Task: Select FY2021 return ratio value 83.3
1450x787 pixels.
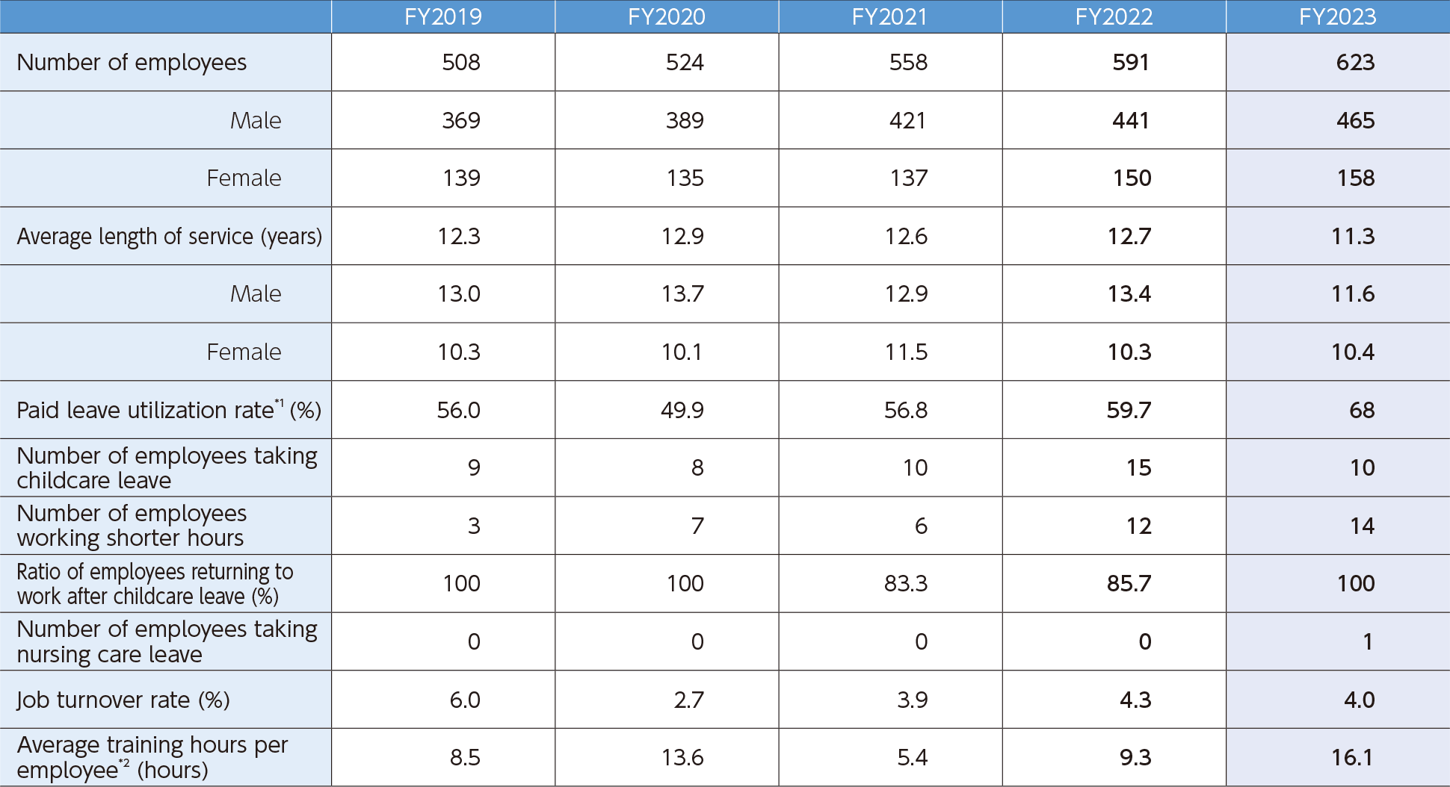Action: click(906, 583)
